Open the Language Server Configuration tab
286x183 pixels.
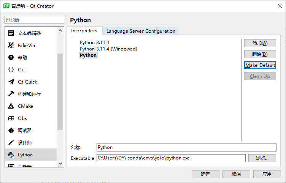click(141, 31)
